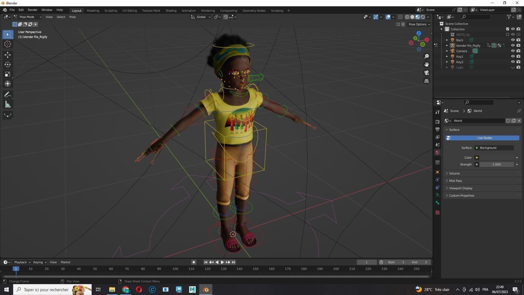Click the Use Nodes button

(482, 138)
